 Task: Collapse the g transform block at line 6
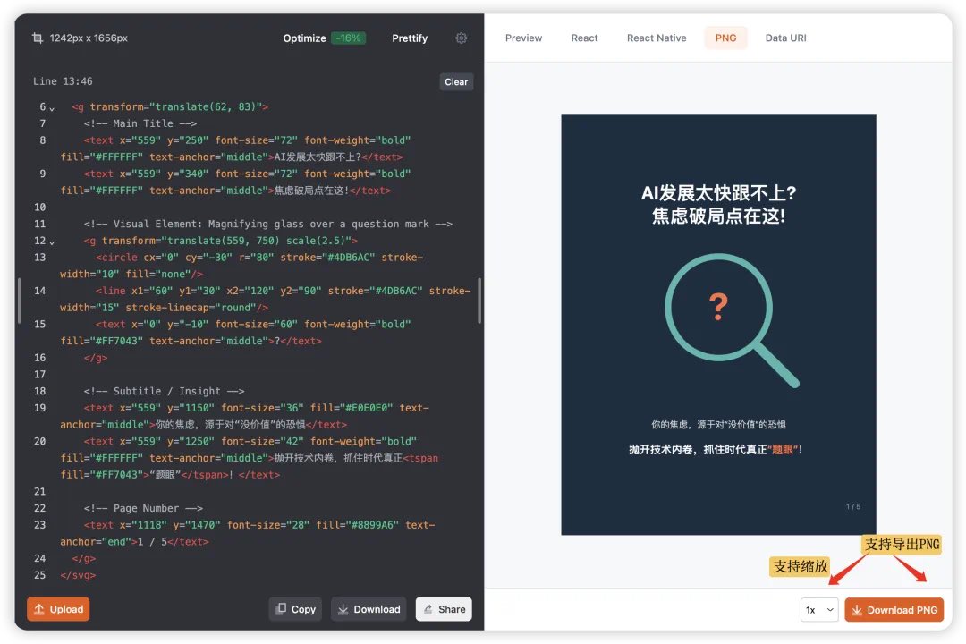coord(52,106)
